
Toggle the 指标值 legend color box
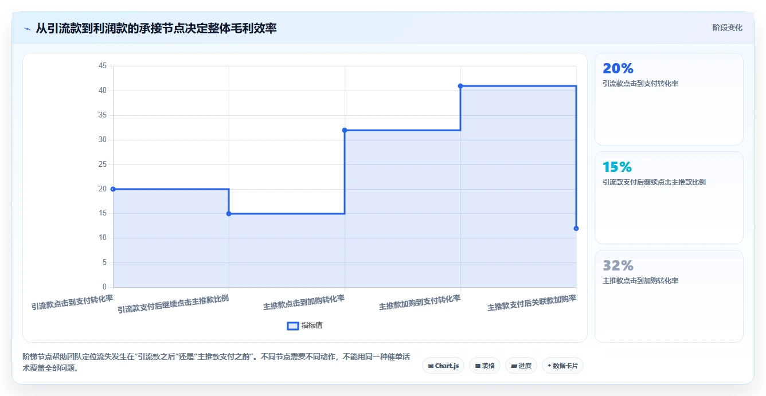tap(293, 326)
